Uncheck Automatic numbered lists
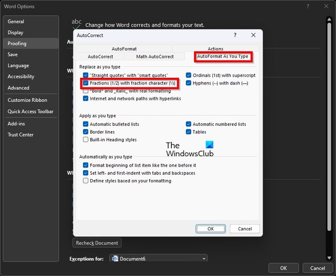The height and width of the screenshot is (276, 336). pyautogui.click(x=188, y=124)
